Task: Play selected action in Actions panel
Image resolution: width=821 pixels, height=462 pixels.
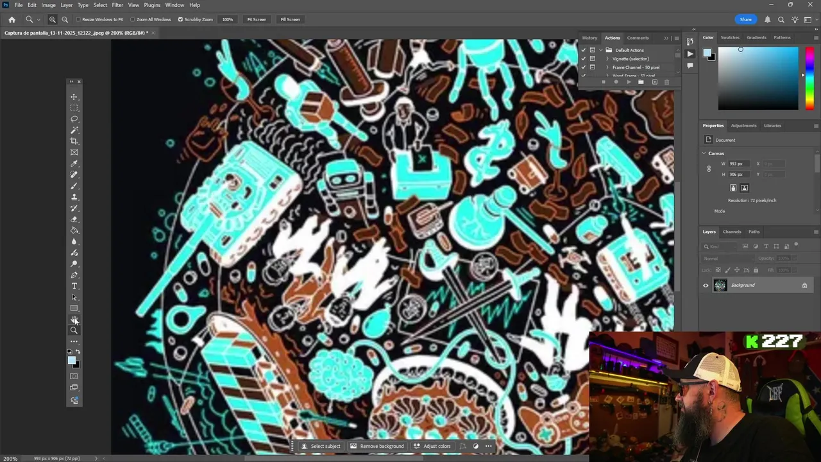Action: tap(629, 82)
